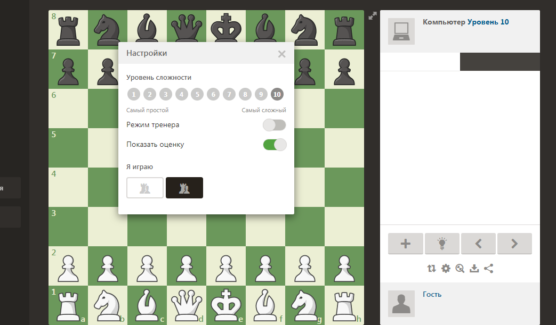Select difficulty level 7

pos(229,95)
